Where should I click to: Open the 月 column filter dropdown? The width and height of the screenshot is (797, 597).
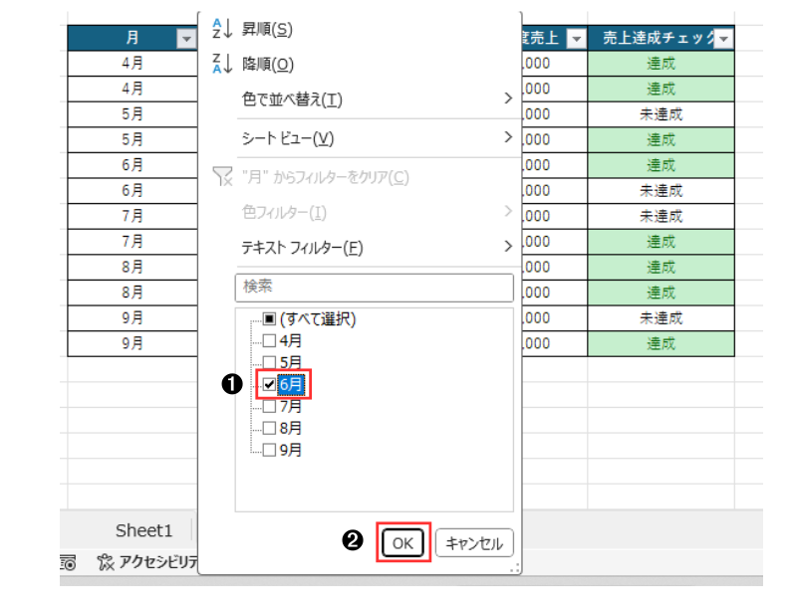(x=185, y=39)
